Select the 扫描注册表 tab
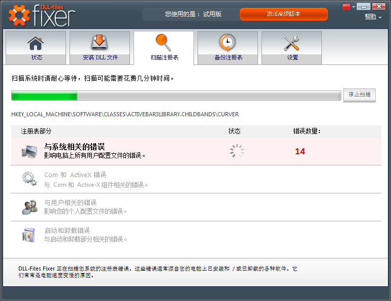This screenshot has height=301, width=391. click(164, 48)
